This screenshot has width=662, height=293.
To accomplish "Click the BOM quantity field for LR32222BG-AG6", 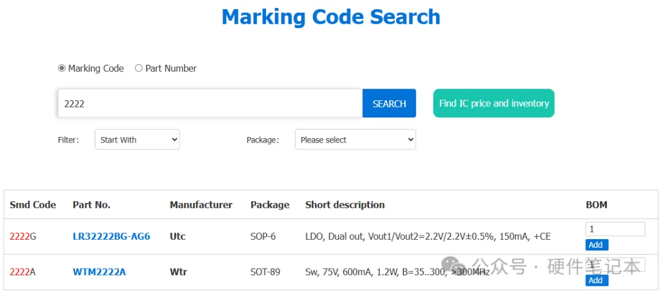I will click(615, 229).
